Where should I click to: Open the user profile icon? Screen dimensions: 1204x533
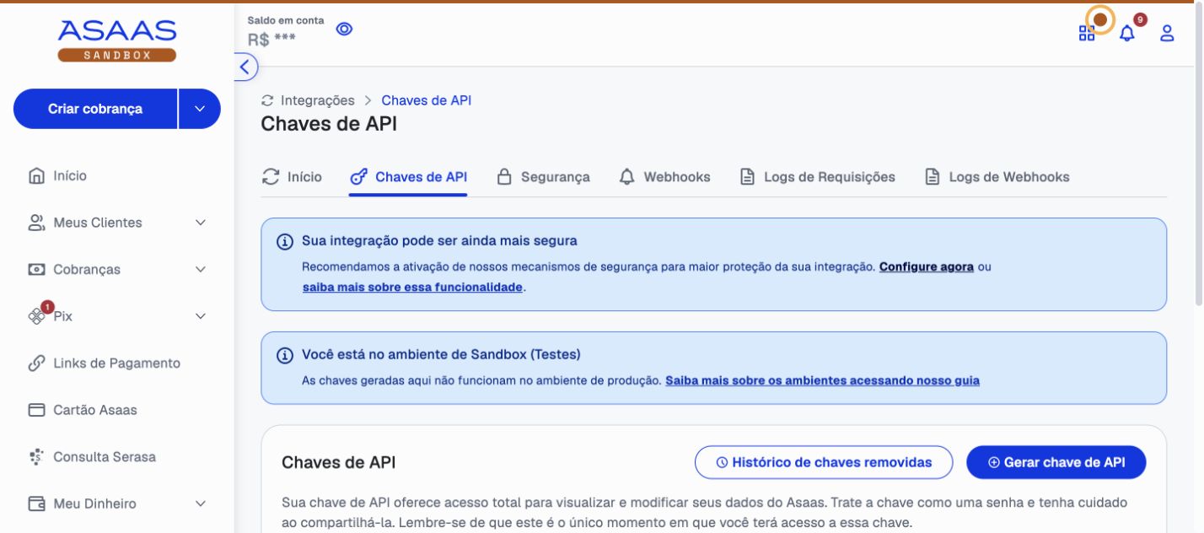coord(1167,34)
